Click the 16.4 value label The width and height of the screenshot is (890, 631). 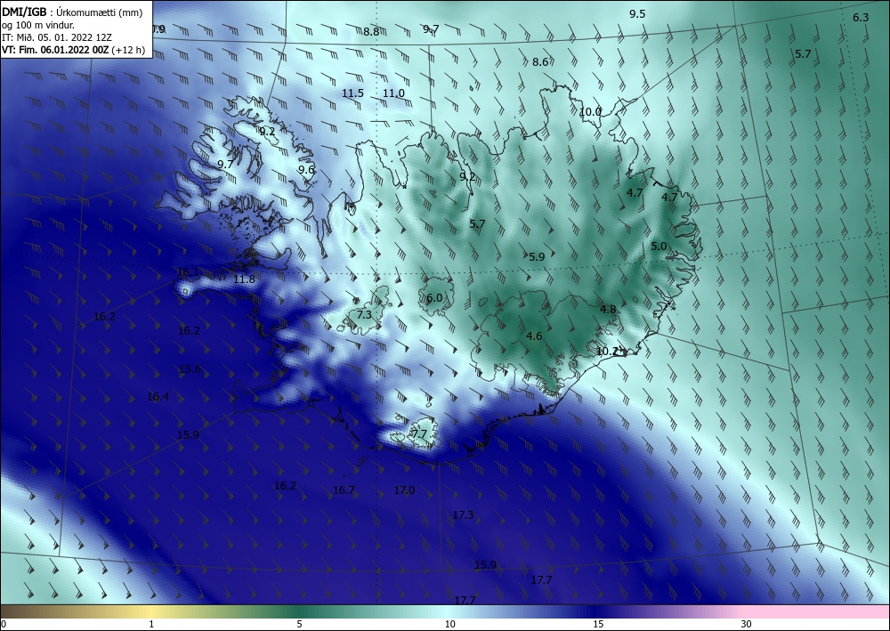(x=158, y=397)
